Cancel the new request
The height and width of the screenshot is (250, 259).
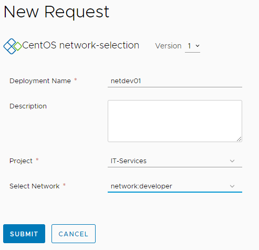(x=74, y=234)
